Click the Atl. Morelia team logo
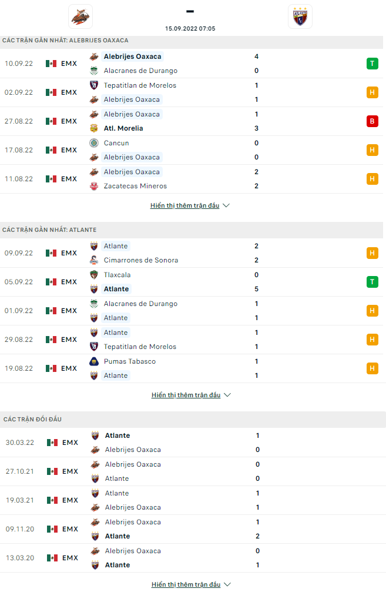The width and height of the screenshot is (386, 595). (x=94, y=128)
